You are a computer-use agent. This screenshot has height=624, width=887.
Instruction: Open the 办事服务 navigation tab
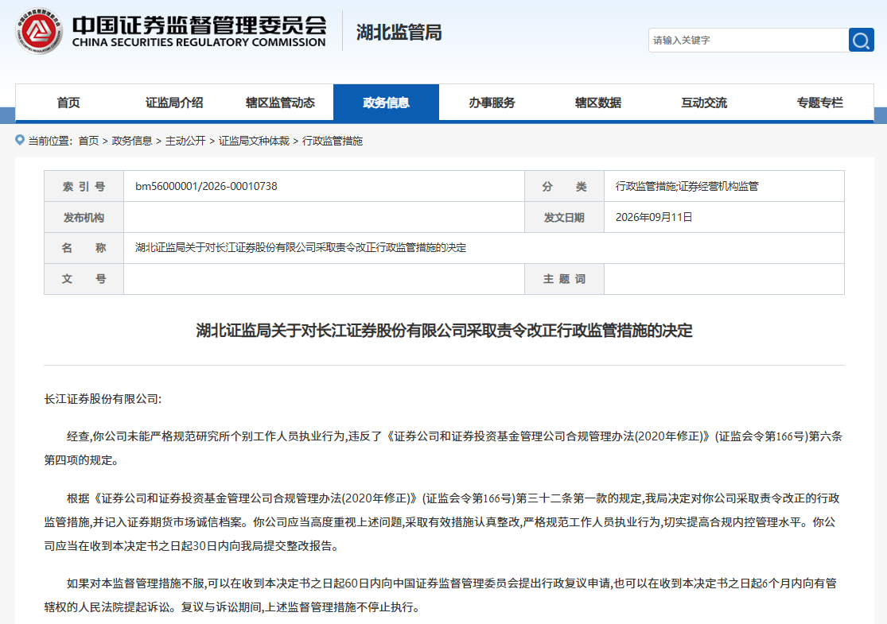click(492, 103)
